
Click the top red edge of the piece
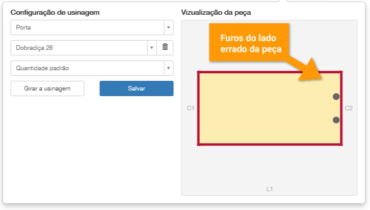click(245, 73)
